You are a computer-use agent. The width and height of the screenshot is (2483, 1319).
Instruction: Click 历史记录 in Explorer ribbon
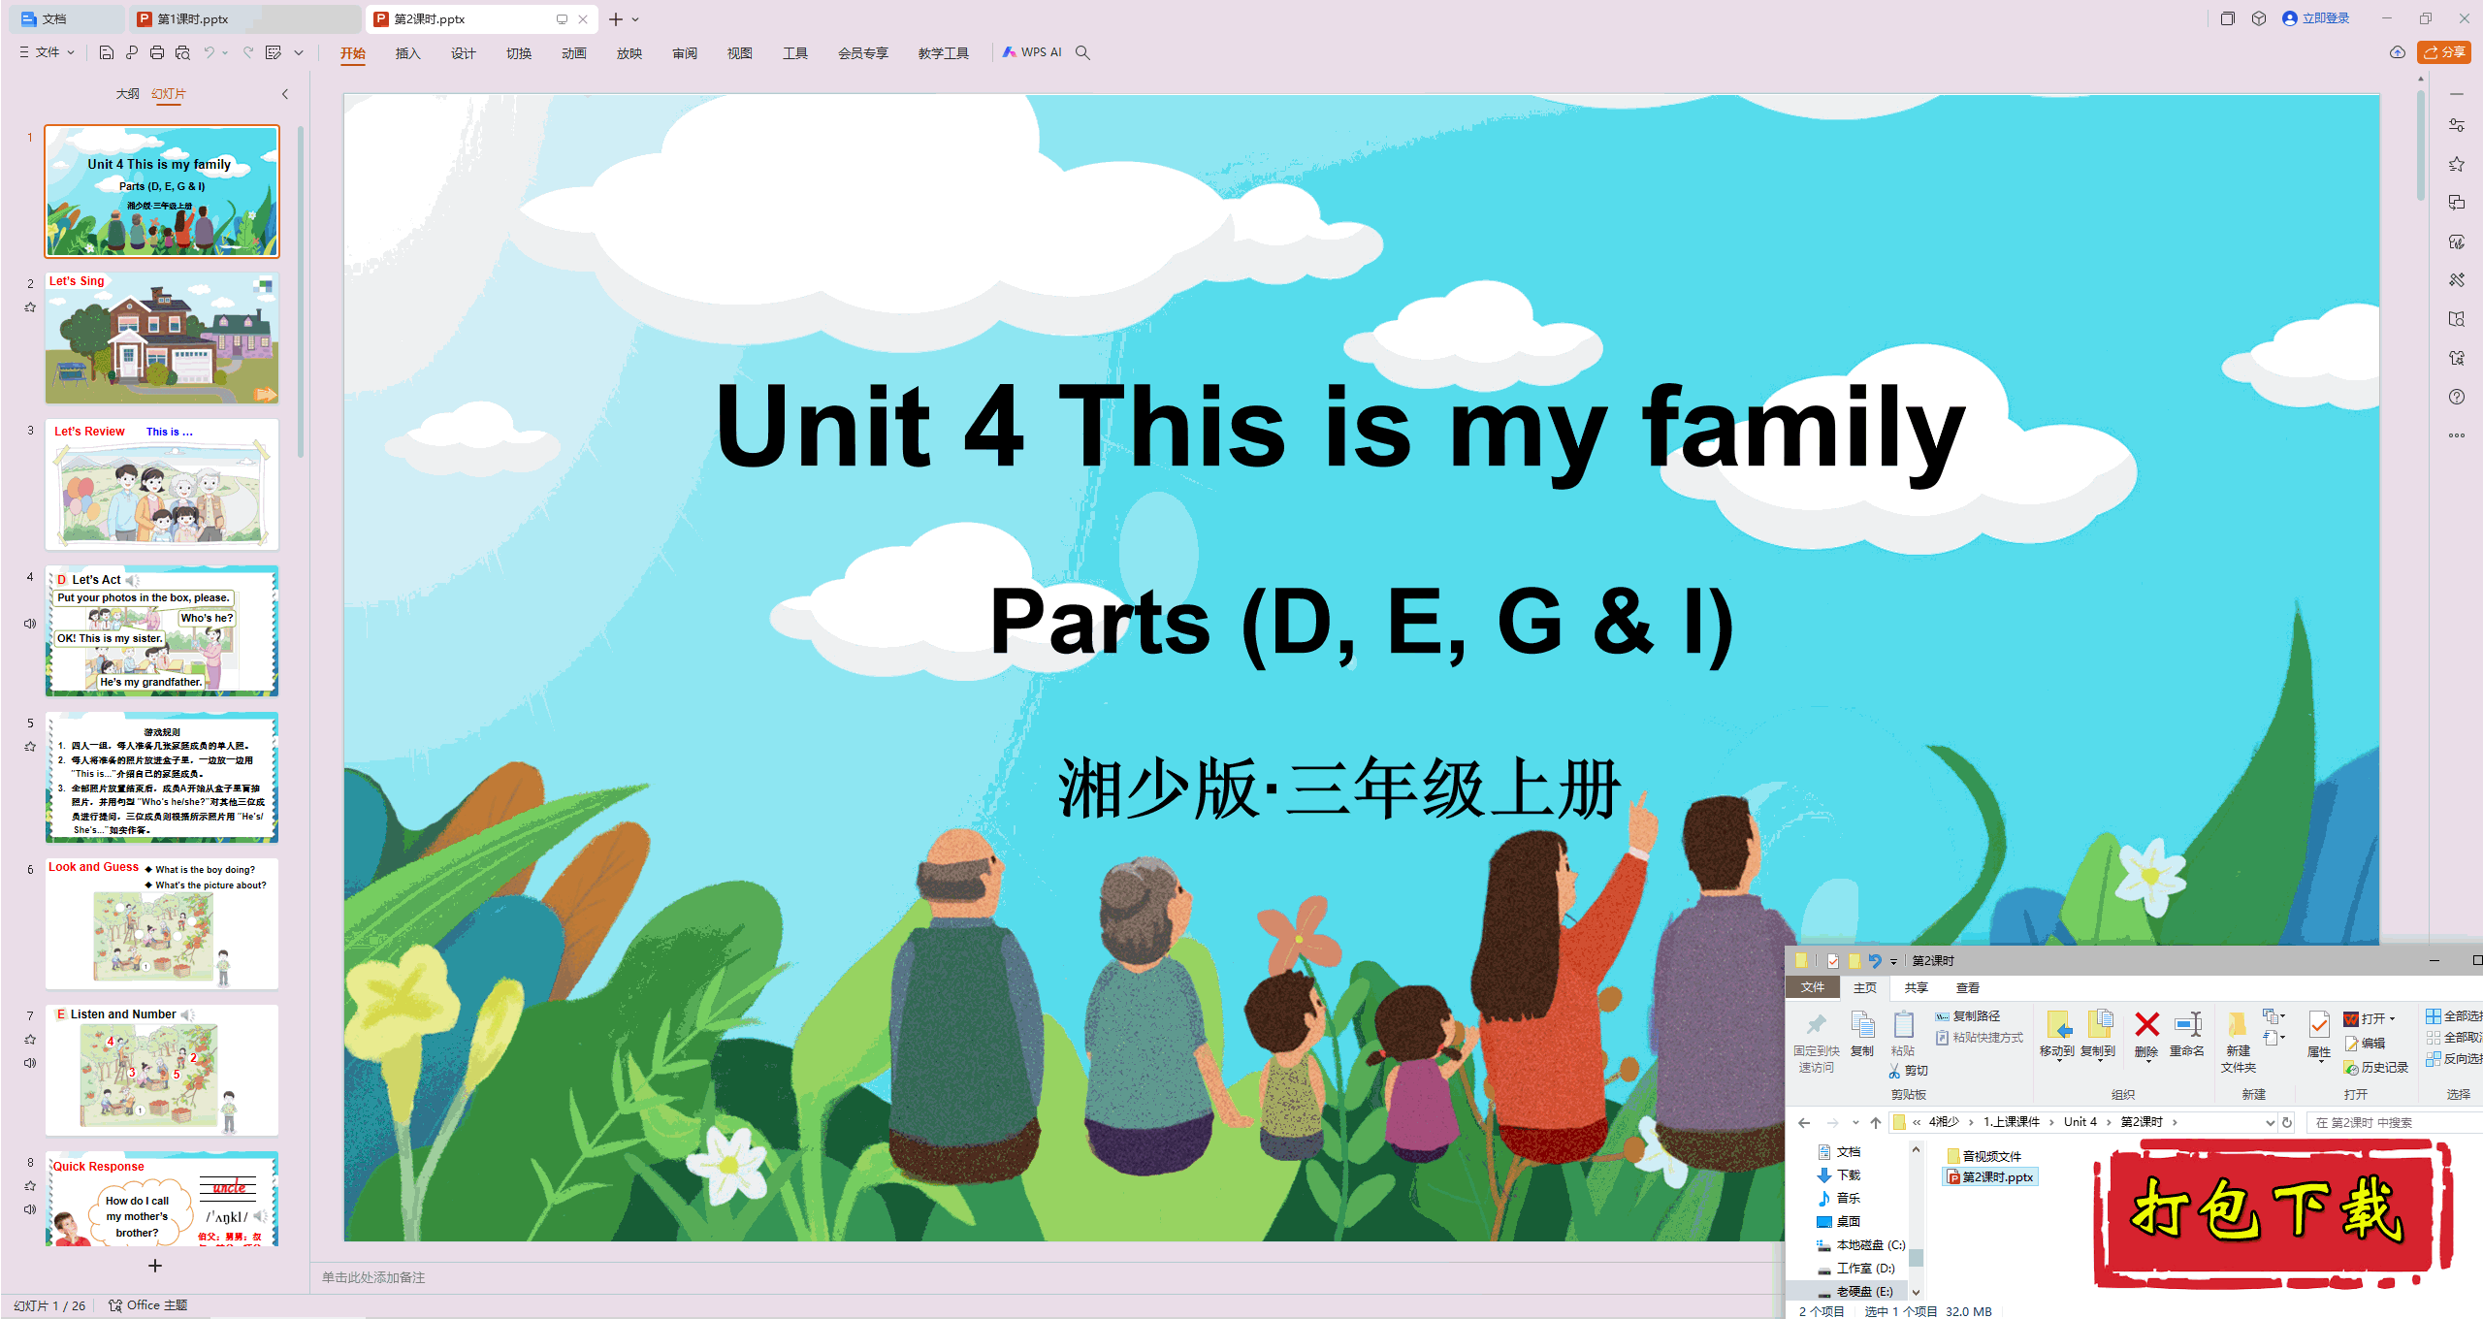[2375, 1067]
